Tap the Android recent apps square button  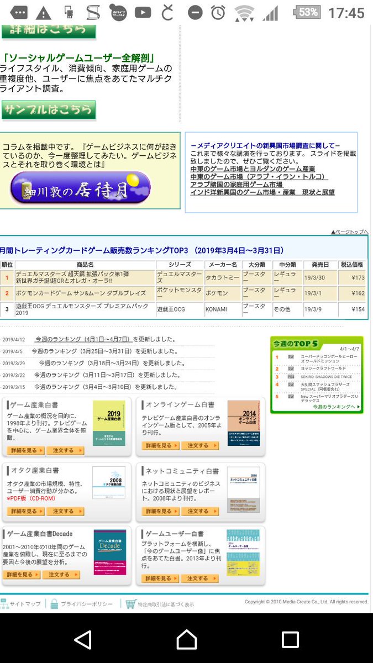point(290,639)
